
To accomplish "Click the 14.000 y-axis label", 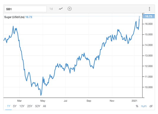I will [x=149, y=45].
